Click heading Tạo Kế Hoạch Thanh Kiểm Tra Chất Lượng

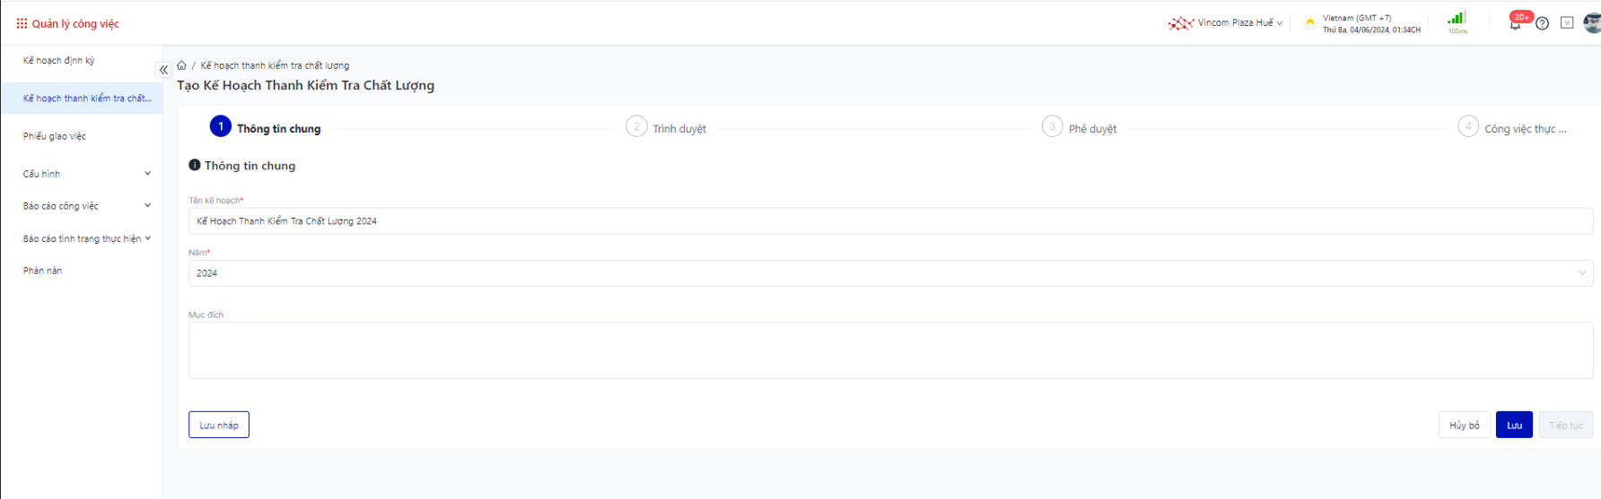tap(305, 85)
